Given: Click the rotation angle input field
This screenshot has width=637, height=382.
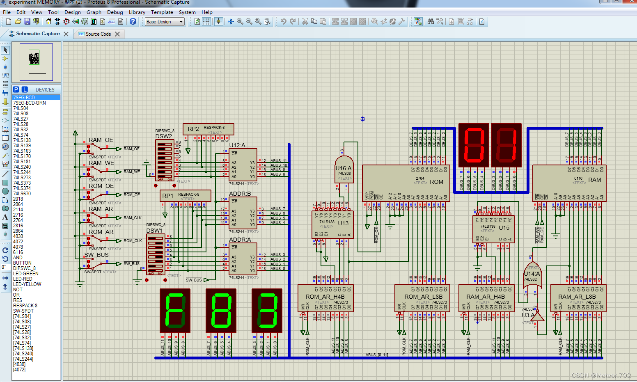Looking at the screenshot, I should (x=5, y=267).
